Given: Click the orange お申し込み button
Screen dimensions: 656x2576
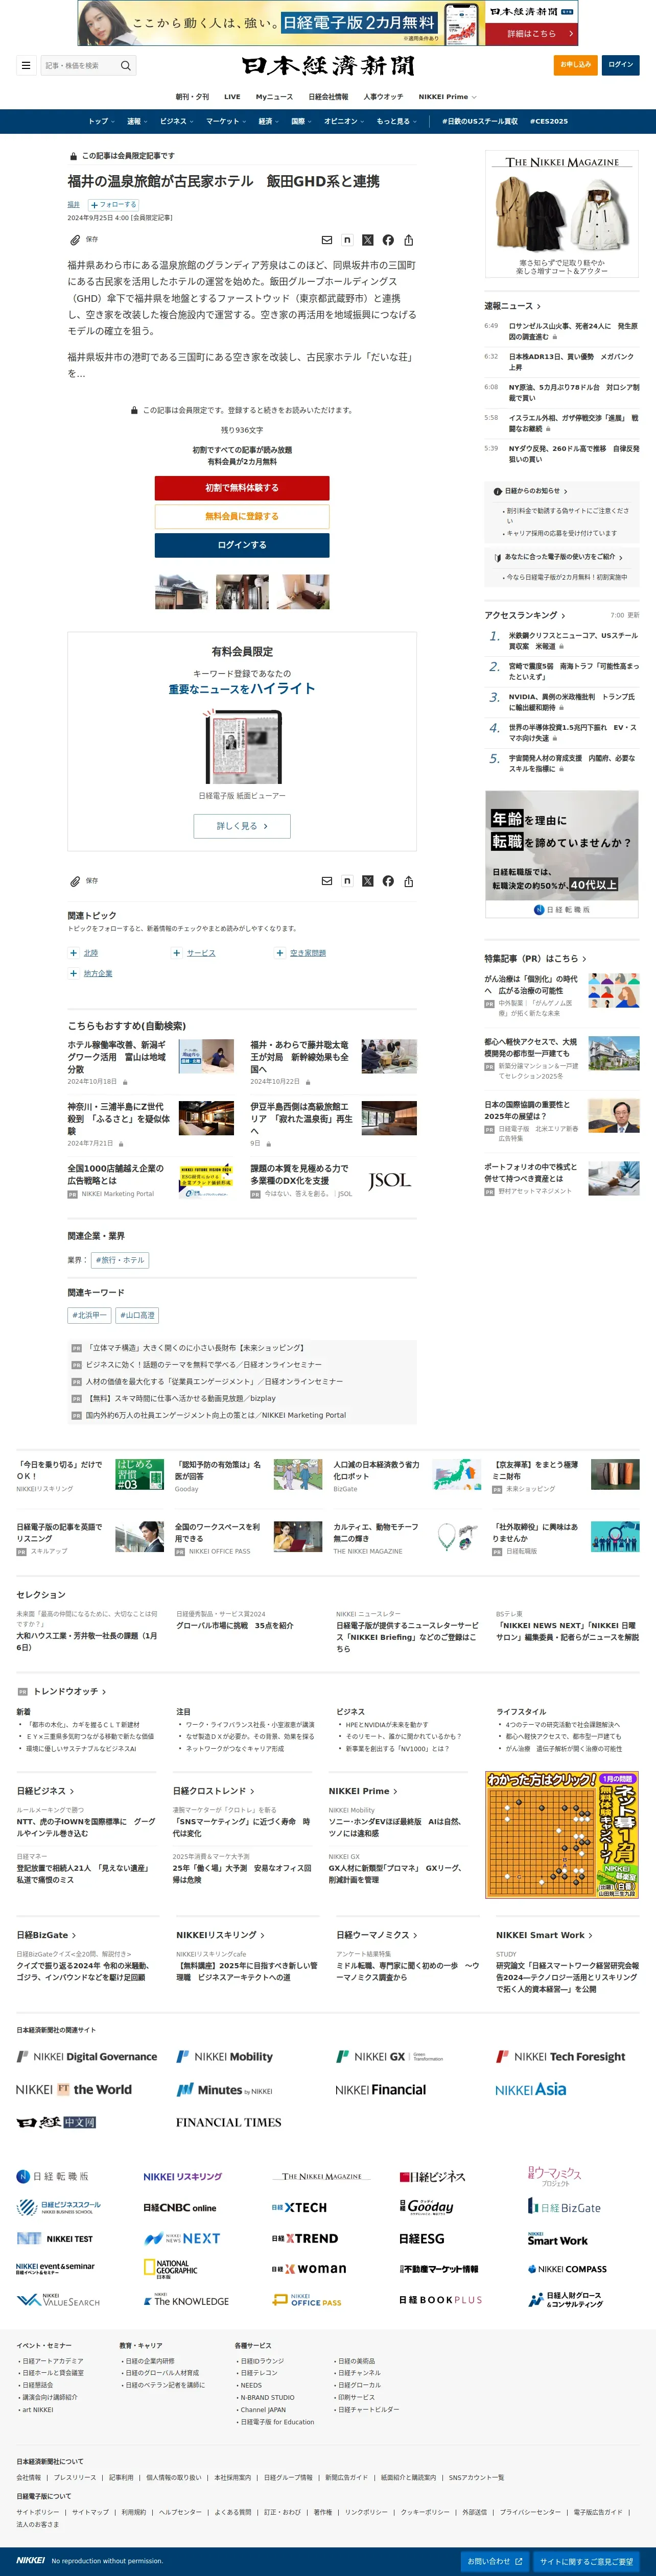Looking at the screenshot, I should point(575,65).
